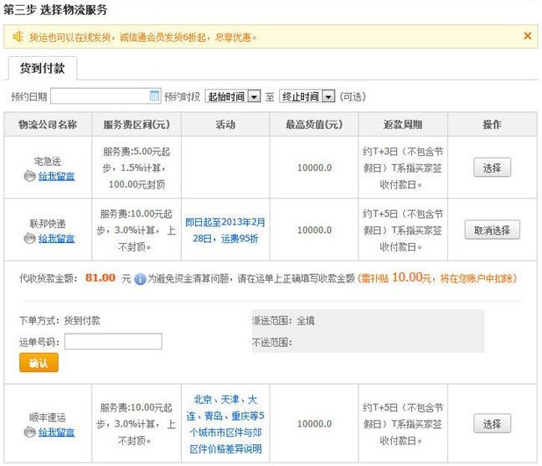
Task: Click the 10000.0 value in 宅急送 row
Action: tap(314, 168)
